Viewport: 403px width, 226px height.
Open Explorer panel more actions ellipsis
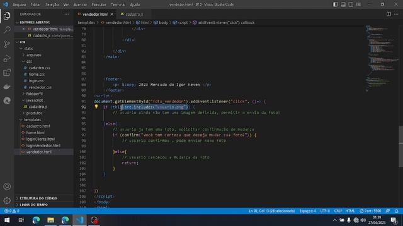pos(67,14)
